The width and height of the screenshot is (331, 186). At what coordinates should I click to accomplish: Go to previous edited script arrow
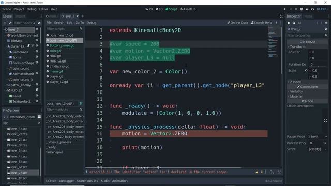point(277,23)
